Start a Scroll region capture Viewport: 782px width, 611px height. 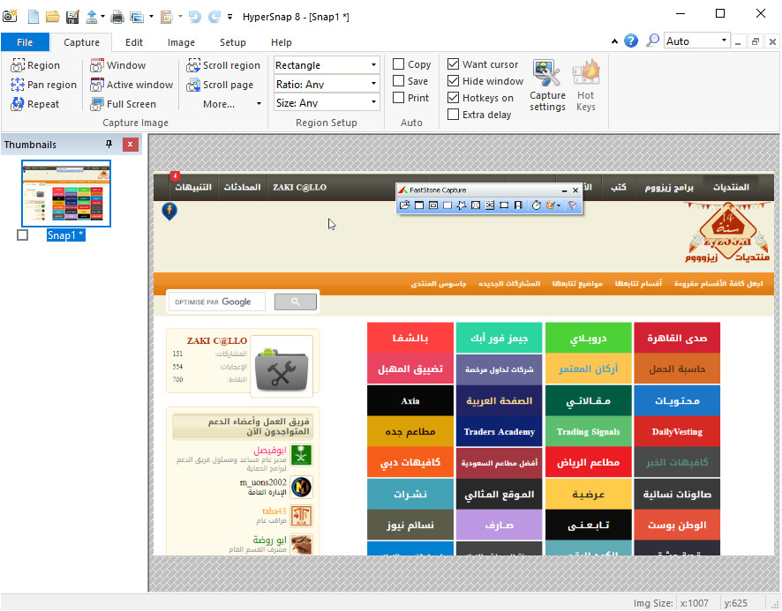(x=223, y=65)
